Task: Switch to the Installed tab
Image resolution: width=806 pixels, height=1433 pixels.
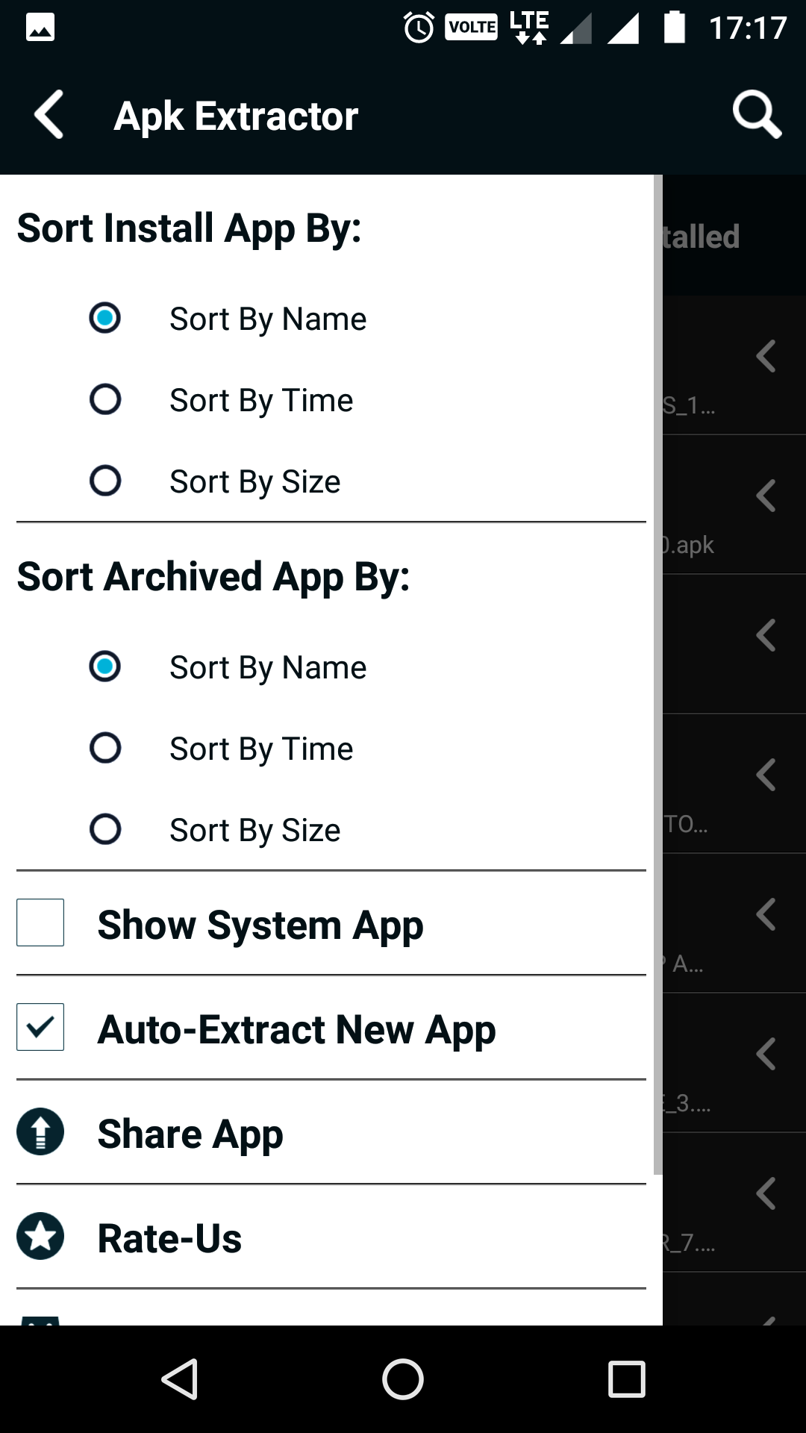Action: tap(702, 237)
